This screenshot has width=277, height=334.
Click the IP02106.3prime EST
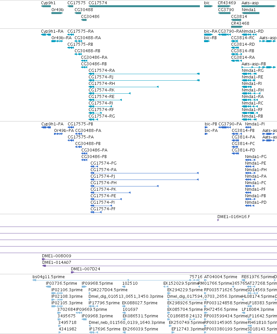coord(57,293)
